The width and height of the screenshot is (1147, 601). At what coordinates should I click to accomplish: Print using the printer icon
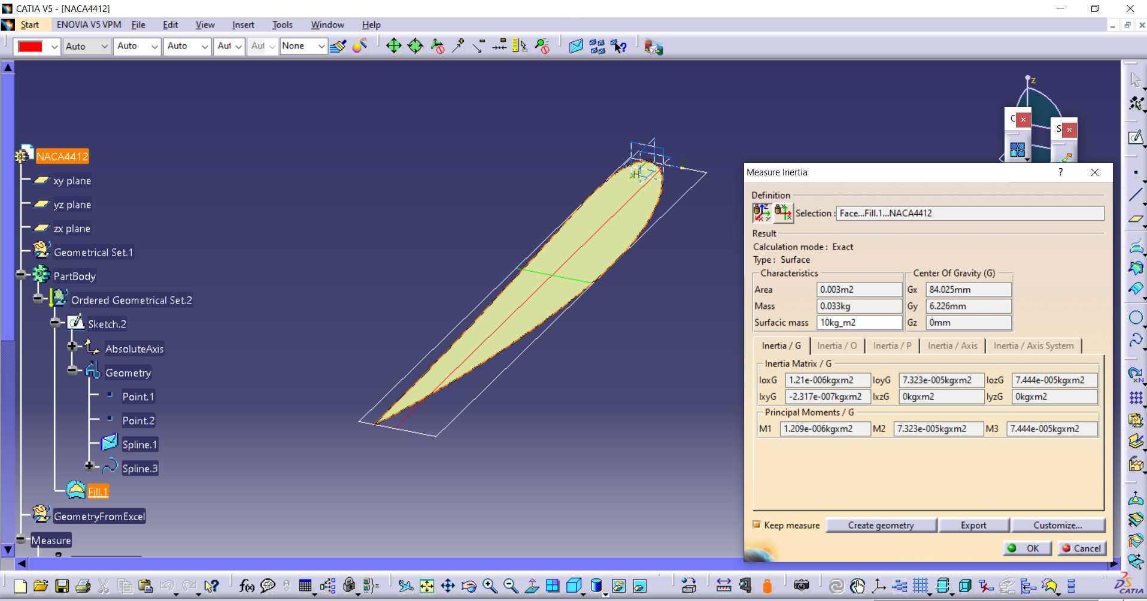click(83, 586)
